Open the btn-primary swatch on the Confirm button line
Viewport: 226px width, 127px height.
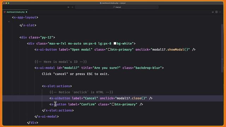point(113,104)
